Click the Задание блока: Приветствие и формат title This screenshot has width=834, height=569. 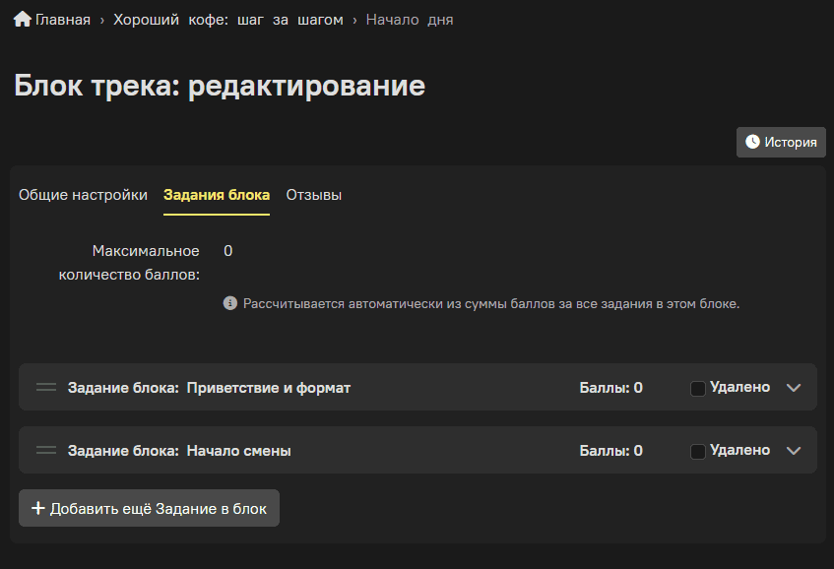(x=209, y=388)
